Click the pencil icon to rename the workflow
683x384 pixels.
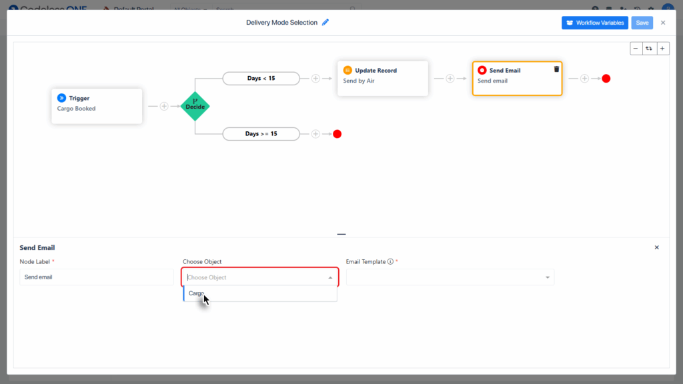pos(325,22)
